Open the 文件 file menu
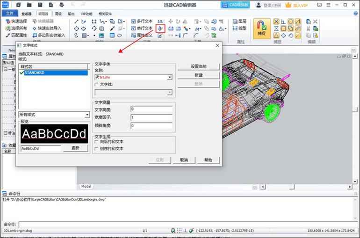360x238 pixels. coord(10,14)
